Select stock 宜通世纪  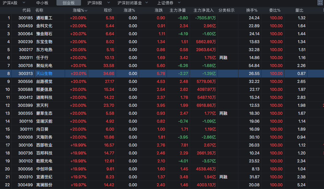(44, 177)
